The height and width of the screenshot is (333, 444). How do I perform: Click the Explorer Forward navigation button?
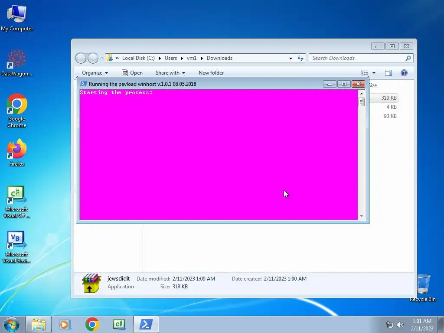93,58
